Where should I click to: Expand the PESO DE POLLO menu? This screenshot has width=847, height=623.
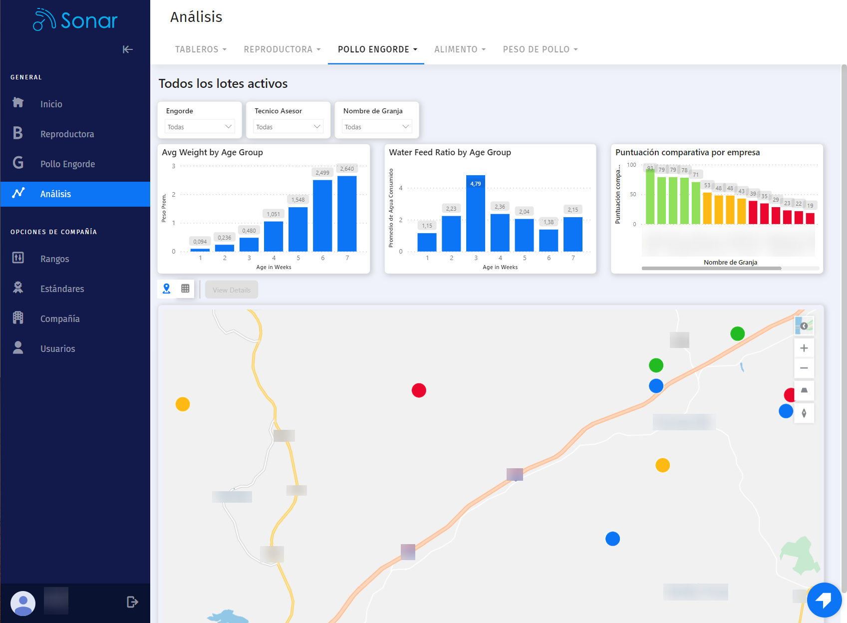(x=540, y=49)
